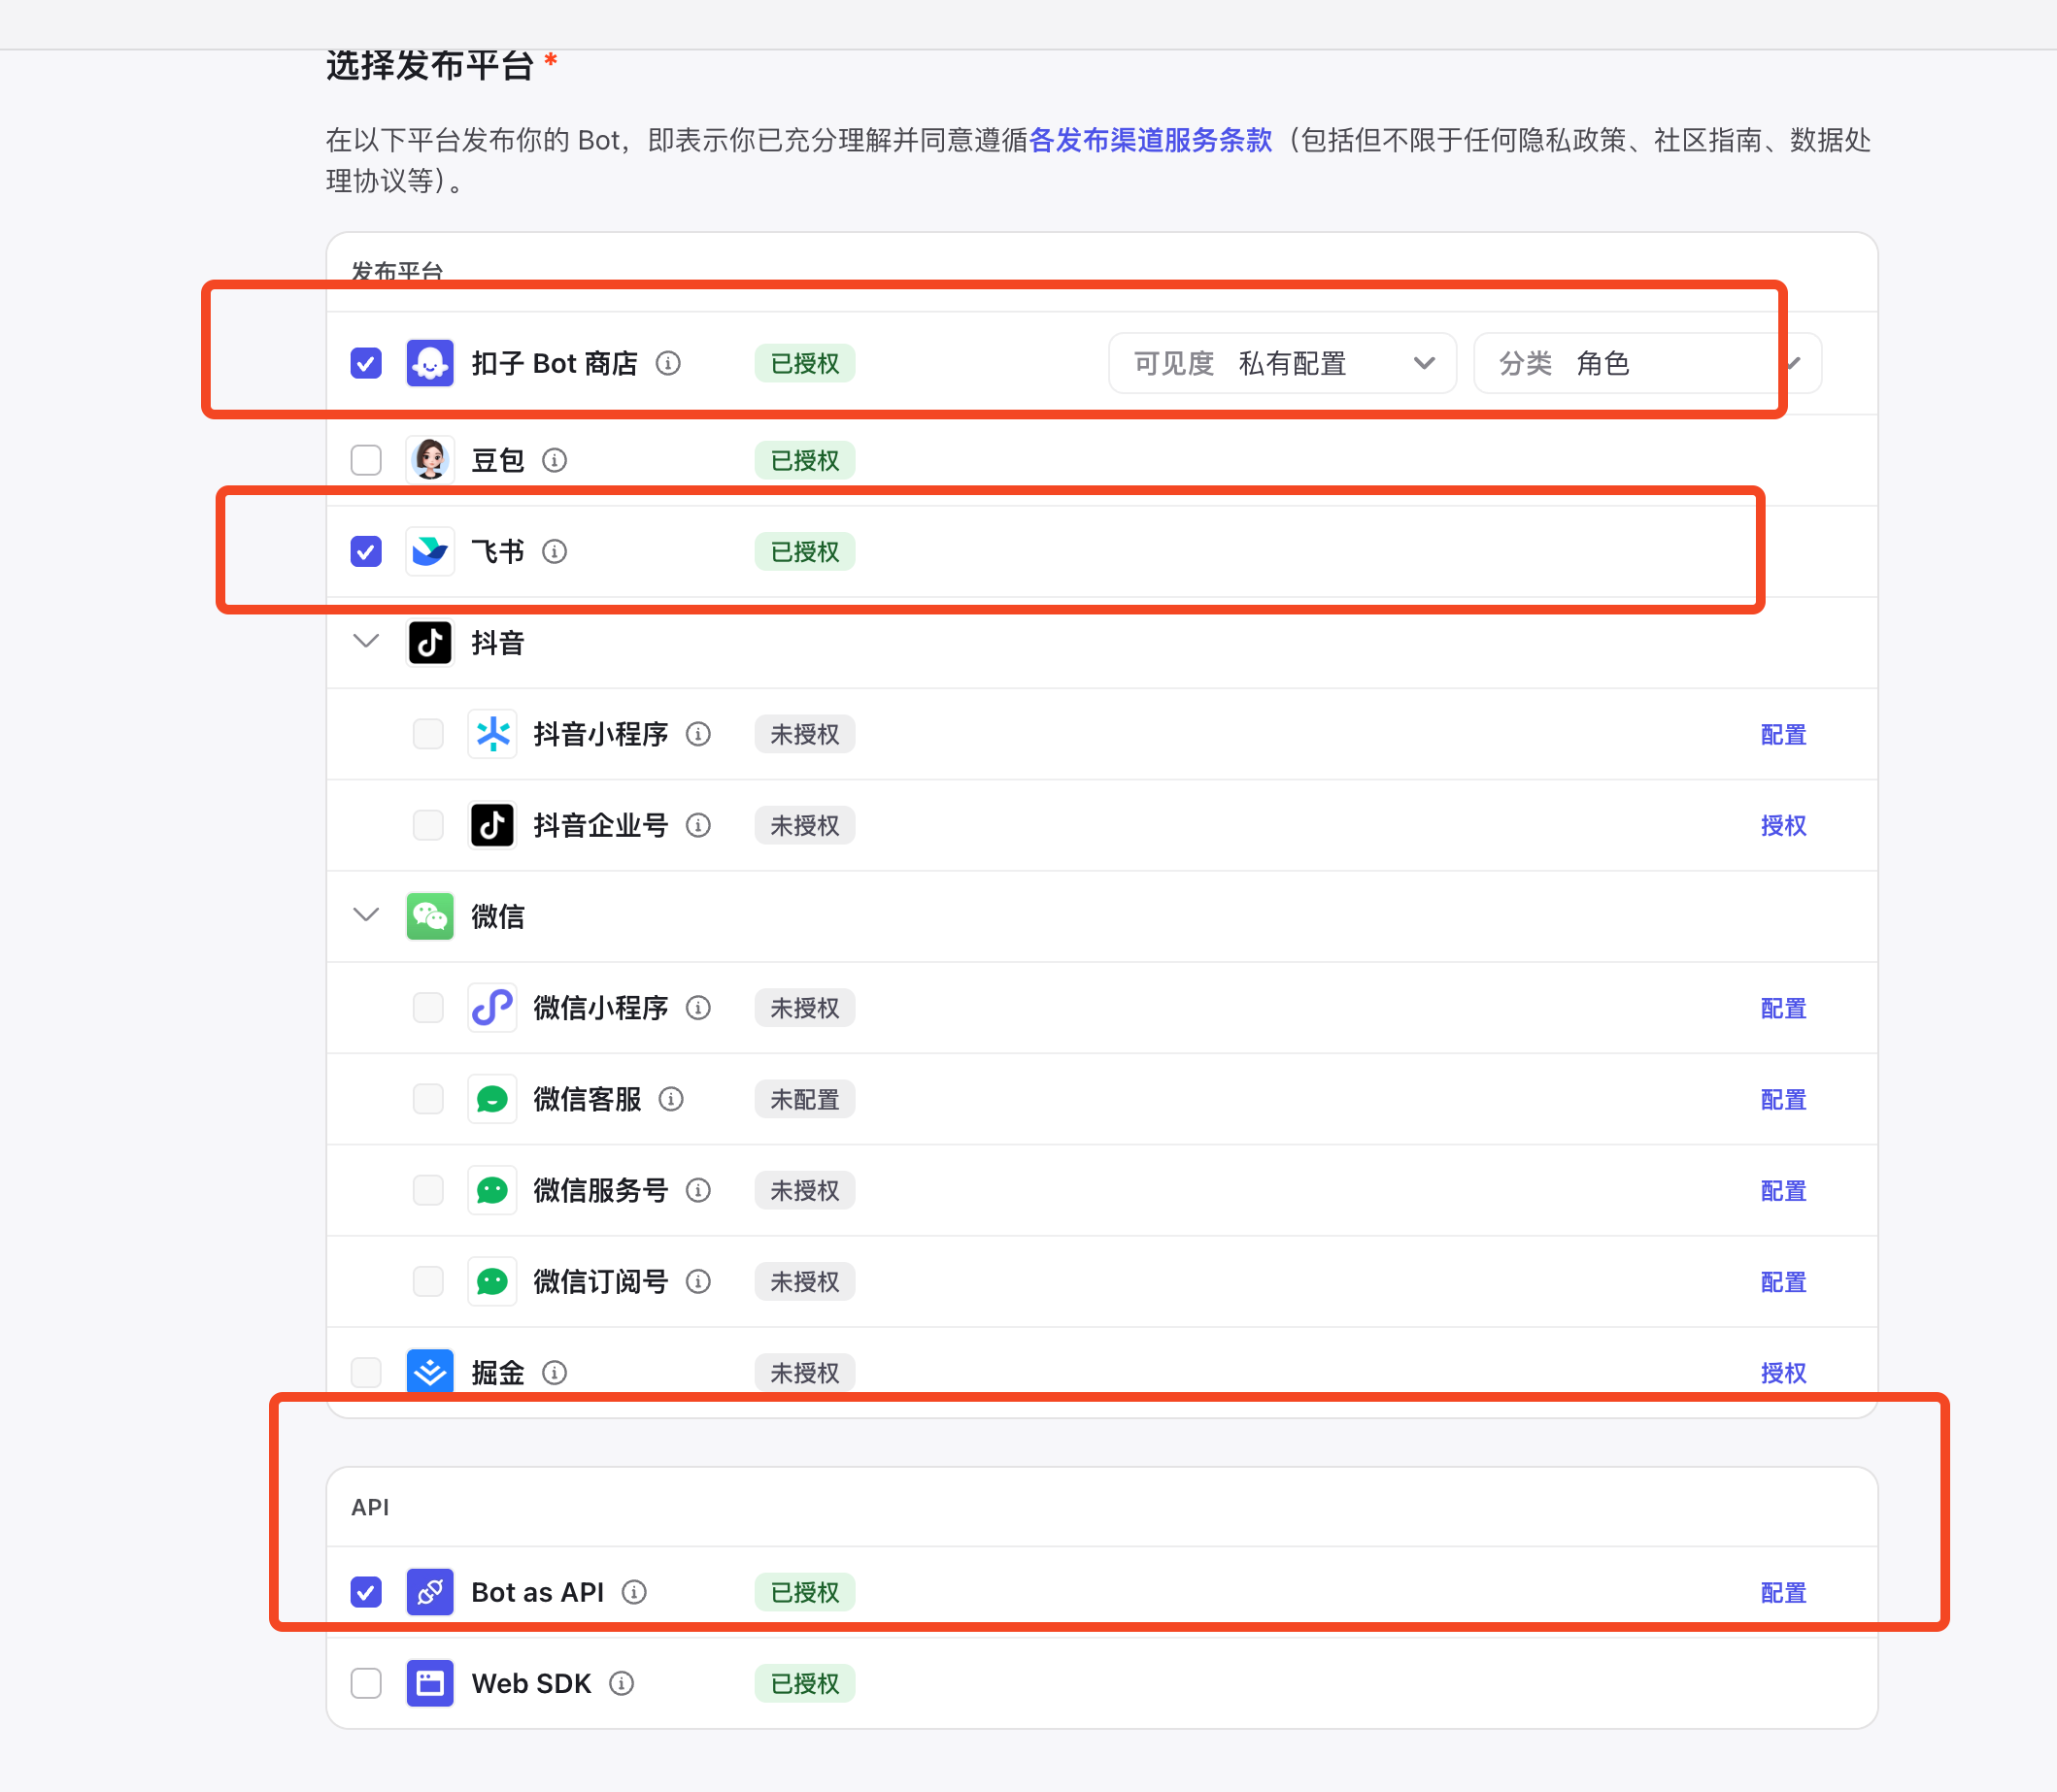Click the 飞书 logo icon
Screen dimensions: 2057x1792
pyautogui.click(x=430, y=551)
